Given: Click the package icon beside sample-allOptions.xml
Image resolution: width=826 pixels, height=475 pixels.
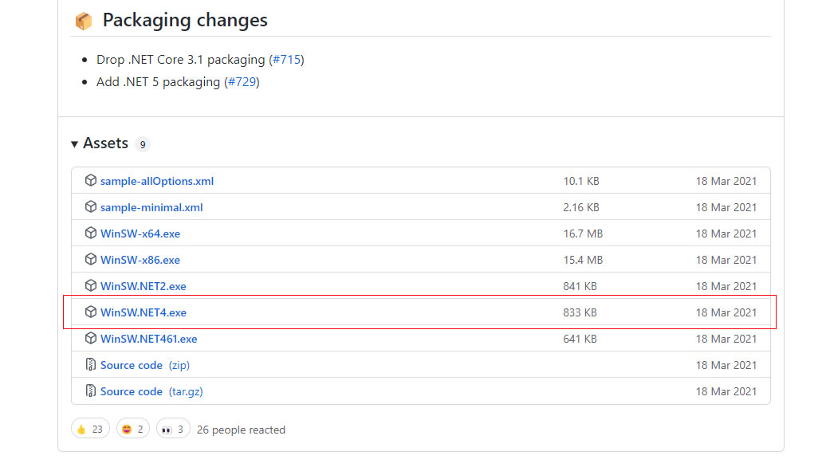Looking at the screenshot, I should pos(91,181).
